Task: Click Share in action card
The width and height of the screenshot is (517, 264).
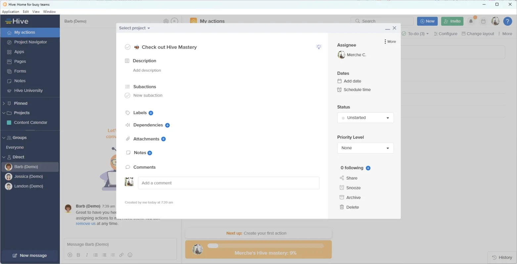Action: click(x=349, y=178)
